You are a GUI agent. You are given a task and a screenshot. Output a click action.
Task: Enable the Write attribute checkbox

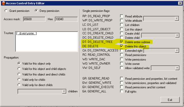coord(122,20)
